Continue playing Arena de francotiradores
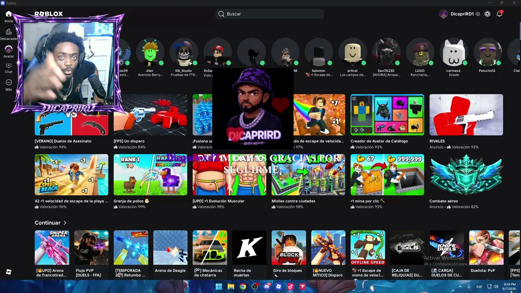The image size is (521, 293). pyautogui.click(x=52, y=254)
